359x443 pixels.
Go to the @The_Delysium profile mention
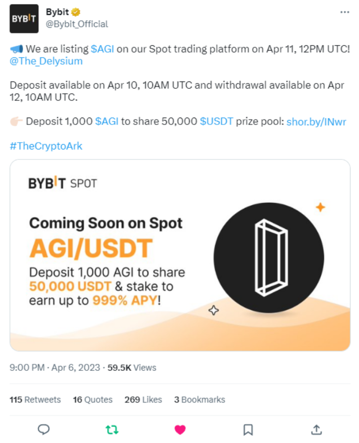(x=46, y=61)
